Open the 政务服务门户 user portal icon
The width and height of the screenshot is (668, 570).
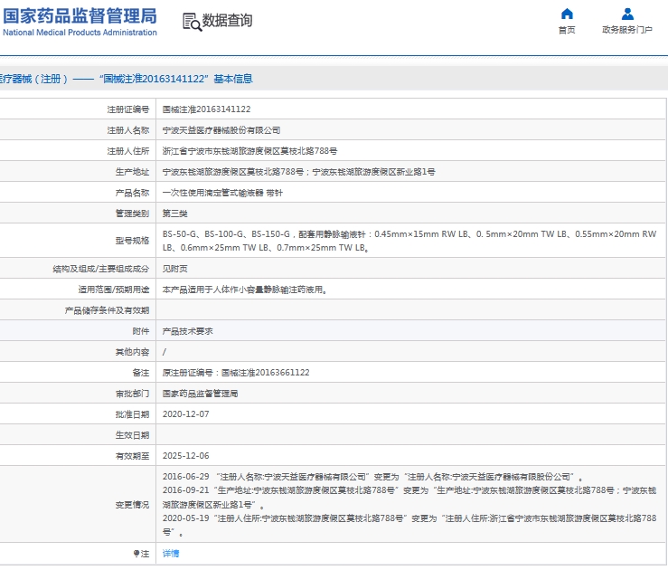[x=627, y=14]
